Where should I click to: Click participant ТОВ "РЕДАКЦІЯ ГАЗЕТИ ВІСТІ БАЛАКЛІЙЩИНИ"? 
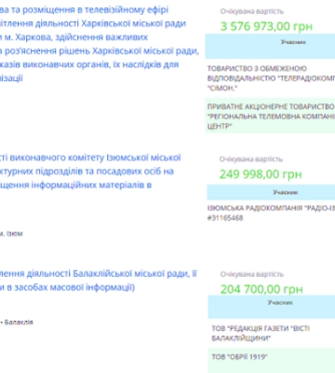pos(261,333)
